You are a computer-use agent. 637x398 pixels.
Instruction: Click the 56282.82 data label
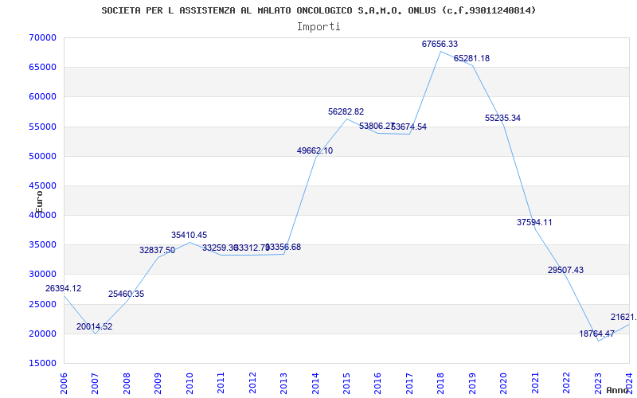[x=346, y=111]
